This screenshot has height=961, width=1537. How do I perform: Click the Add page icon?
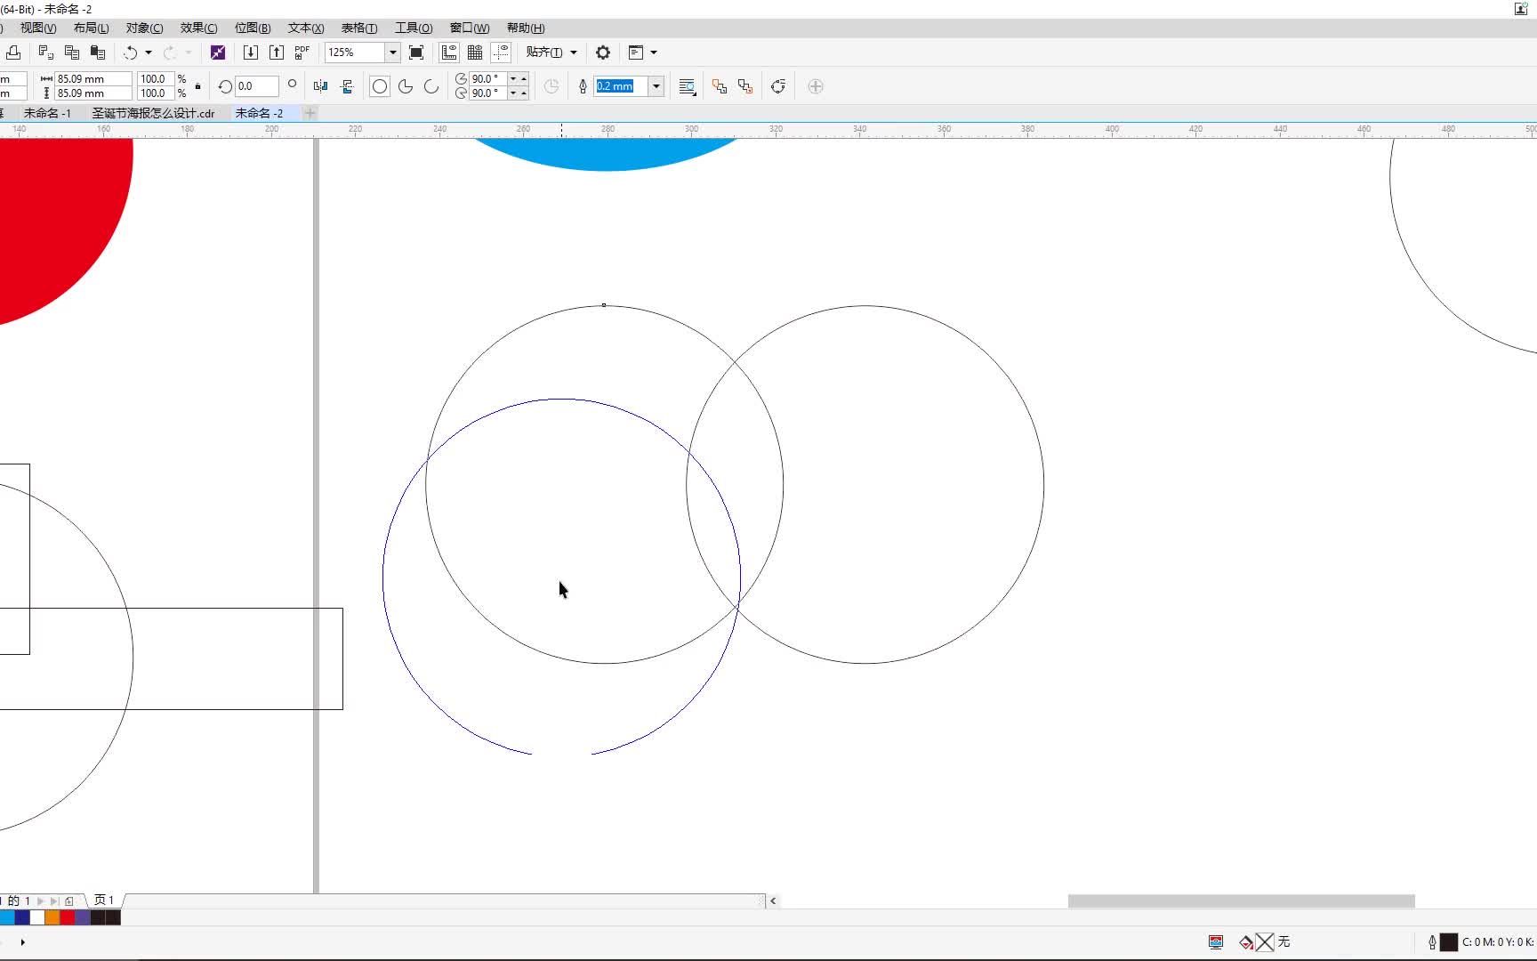click(69, 900)
